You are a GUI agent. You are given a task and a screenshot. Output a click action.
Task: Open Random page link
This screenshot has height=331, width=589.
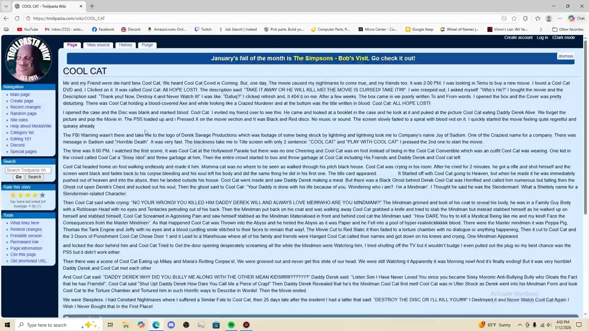click(23, 114)
